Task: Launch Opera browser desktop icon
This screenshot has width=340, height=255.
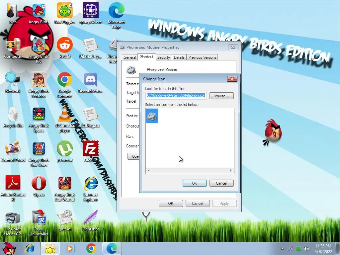Action: coord(39,186)
